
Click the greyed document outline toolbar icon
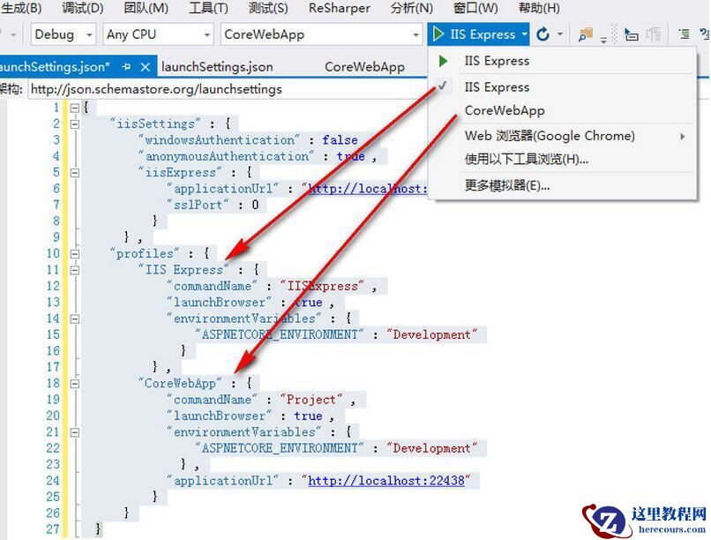(654, 34)
